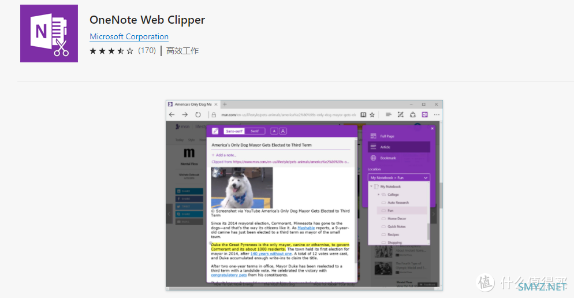Click the Feedback button at the page corner

click(x=427, y=285)
